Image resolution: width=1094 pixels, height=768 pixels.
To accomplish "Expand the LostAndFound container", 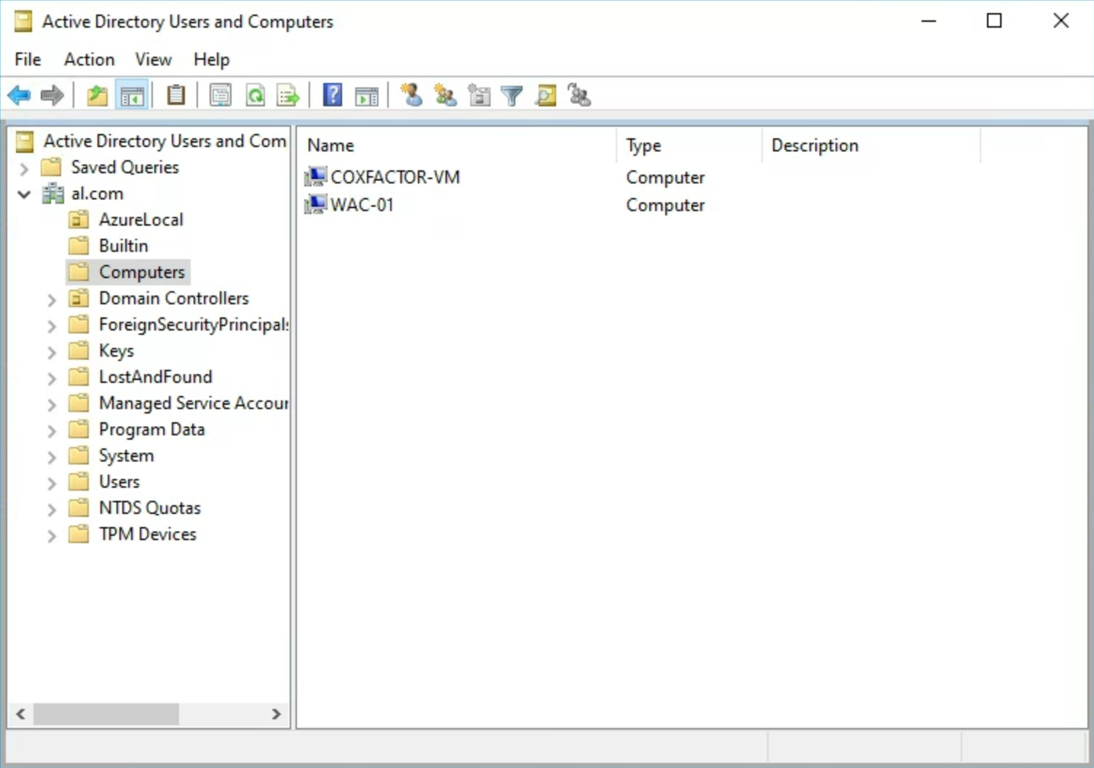I will point(52,379).
